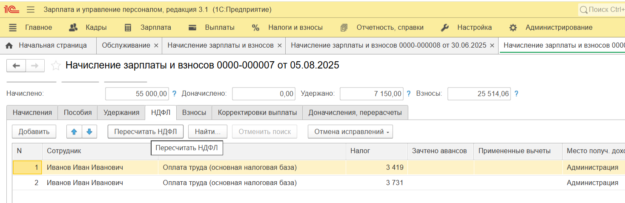Screen dimensions: 625x203
Task: Move row down with blue down arrow
Action: click(x=89, y=132)
